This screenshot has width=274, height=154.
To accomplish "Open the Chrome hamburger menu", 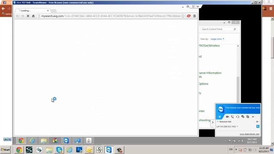I will [x=194, y=16].
